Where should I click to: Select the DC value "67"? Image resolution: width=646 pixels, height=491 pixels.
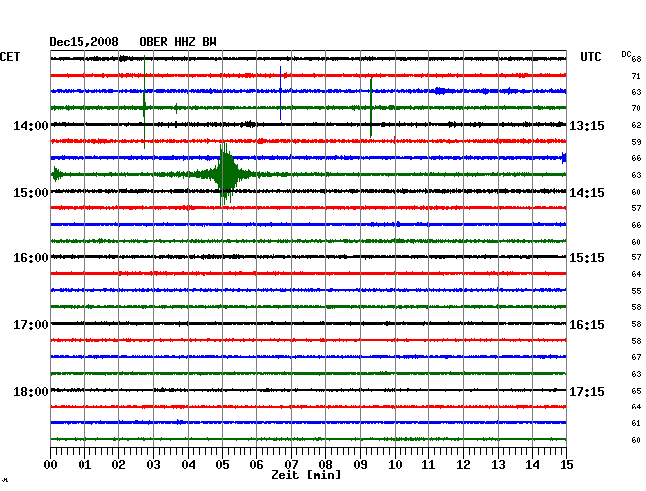tap(636, 357)
